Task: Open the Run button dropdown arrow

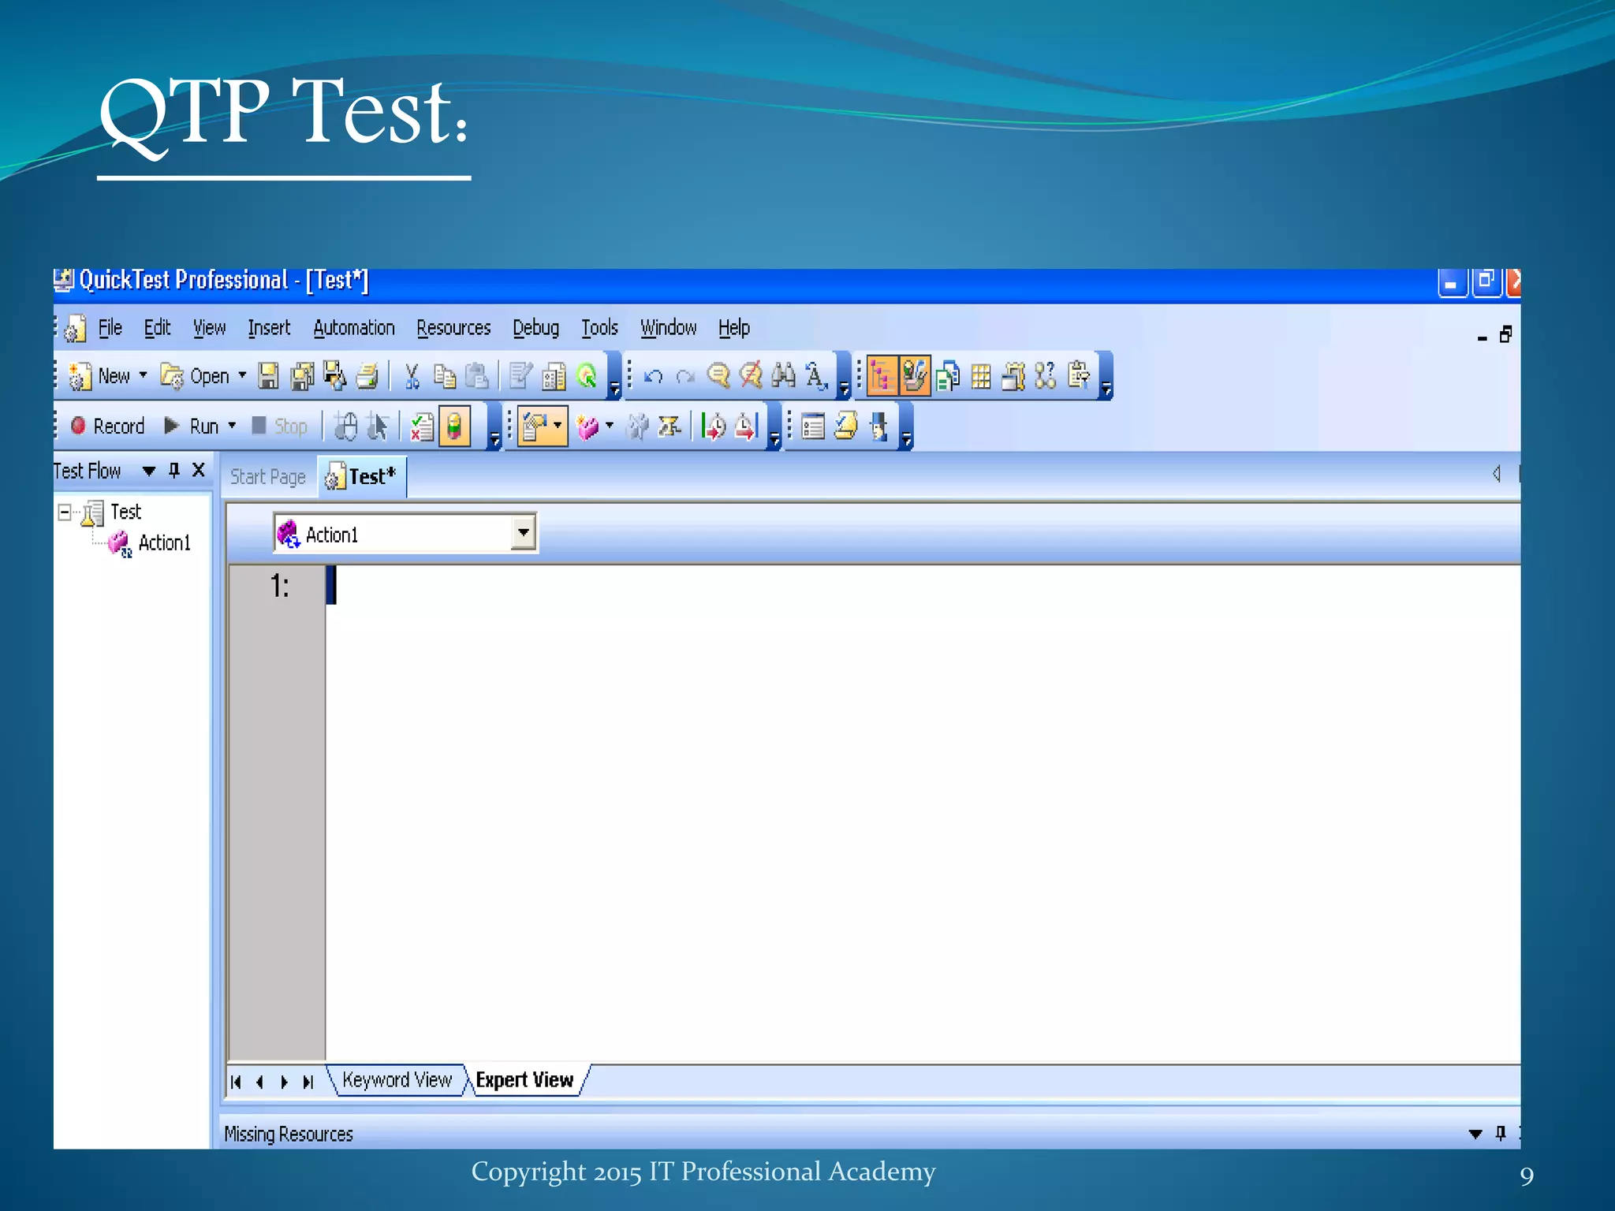Action: click(x=232, y=426)
